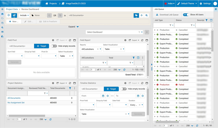Click the Job Queue column chooser icon
218x128 pixels.
pyautogui.click(x=211, y=20)
